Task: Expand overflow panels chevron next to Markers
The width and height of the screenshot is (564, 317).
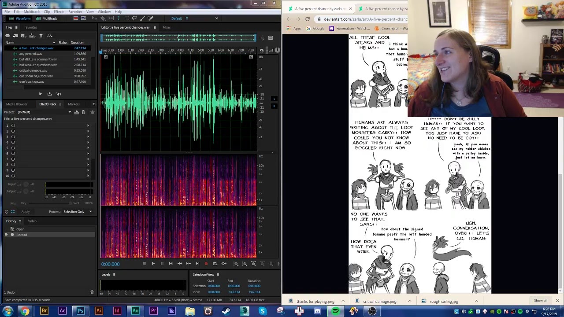Action: point(94,104)
